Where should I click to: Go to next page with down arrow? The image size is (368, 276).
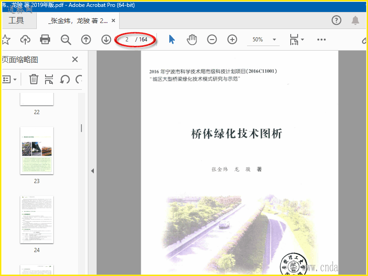[106, 40]
